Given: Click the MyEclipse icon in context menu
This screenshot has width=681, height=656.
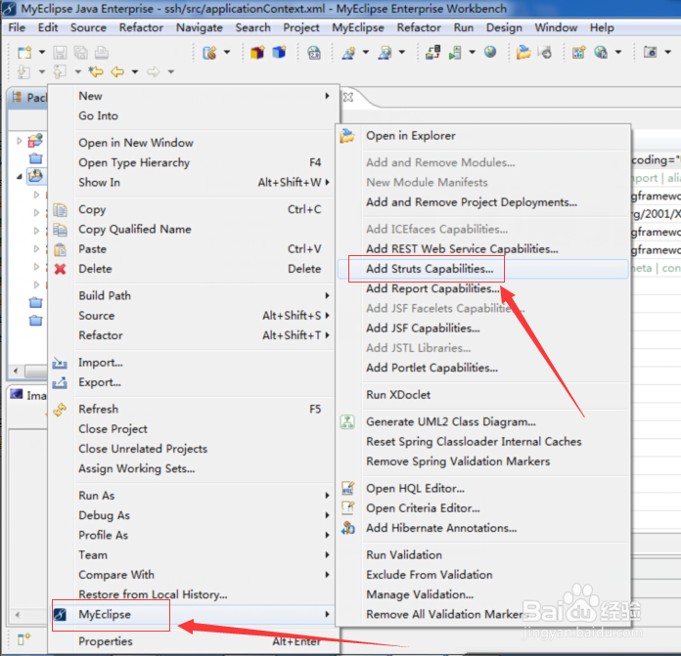Looking at the screenshot, I should (x=60, y=614).
